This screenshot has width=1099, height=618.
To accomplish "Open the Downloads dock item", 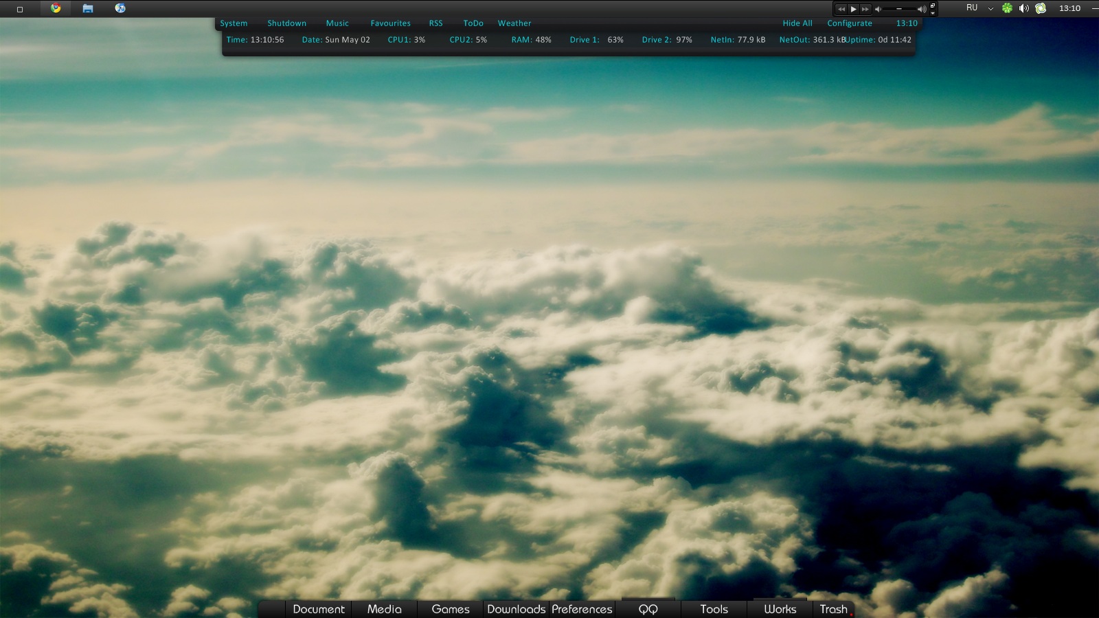I will click(x=517, y=609).
